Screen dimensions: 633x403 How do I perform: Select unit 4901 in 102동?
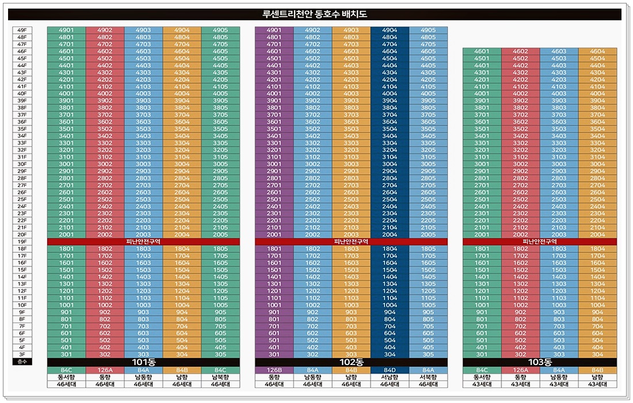274,31
